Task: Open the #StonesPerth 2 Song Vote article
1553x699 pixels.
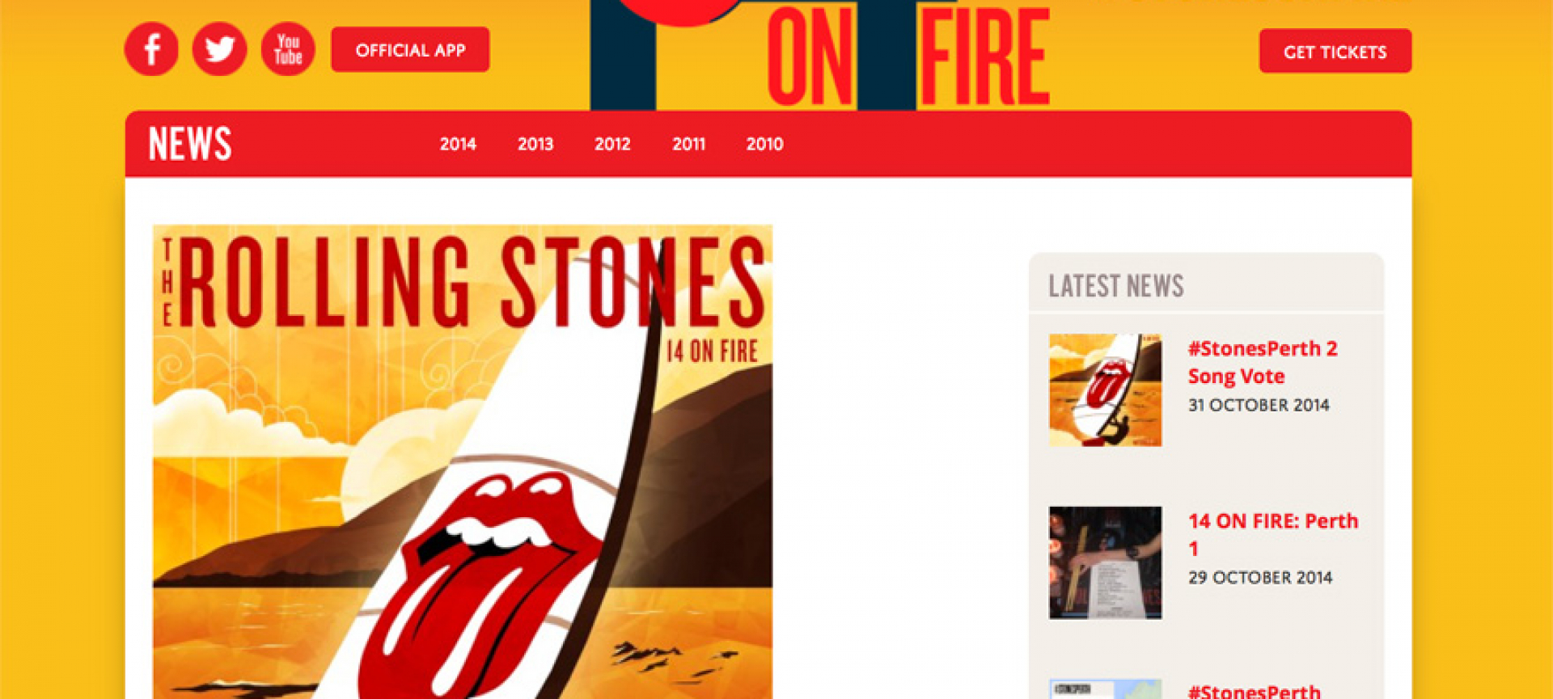Action: 1263,362
